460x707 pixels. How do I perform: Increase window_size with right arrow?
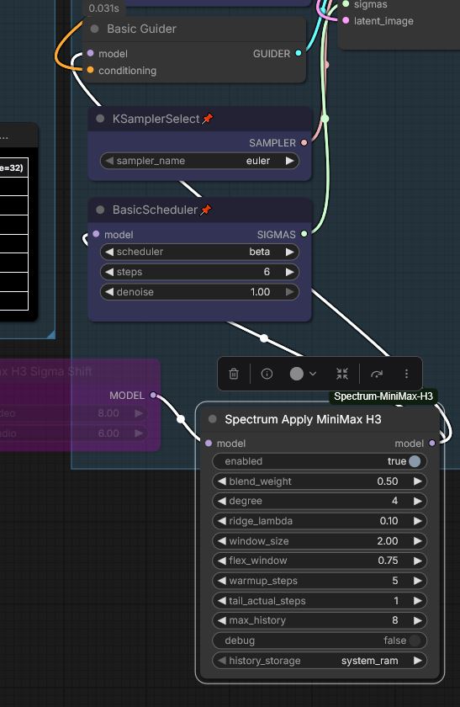tap(418, 540)
